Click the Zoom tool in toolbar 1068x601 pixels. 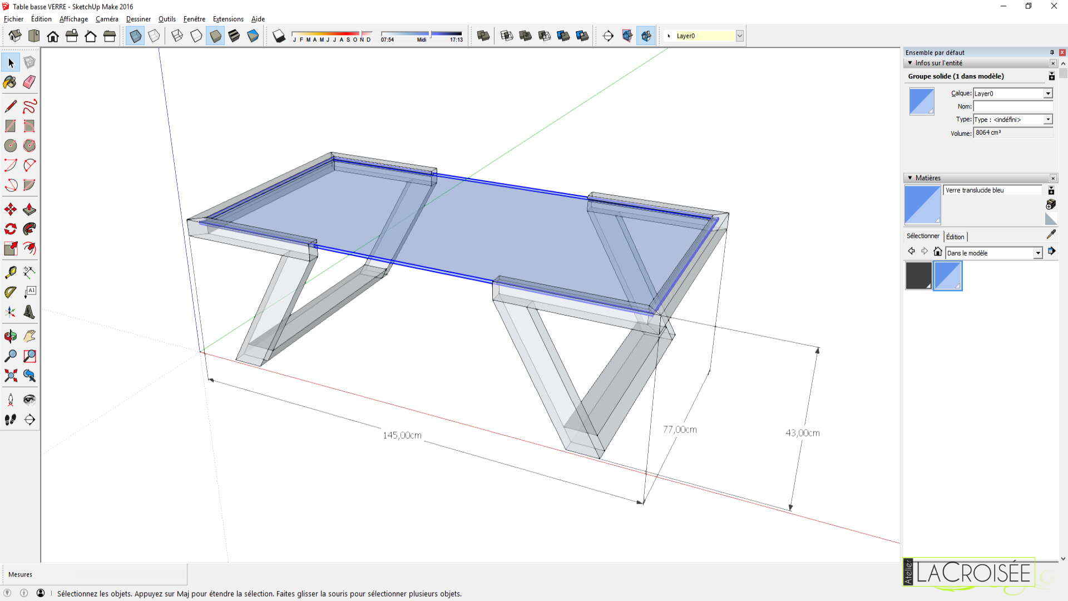tap(11, 356)
